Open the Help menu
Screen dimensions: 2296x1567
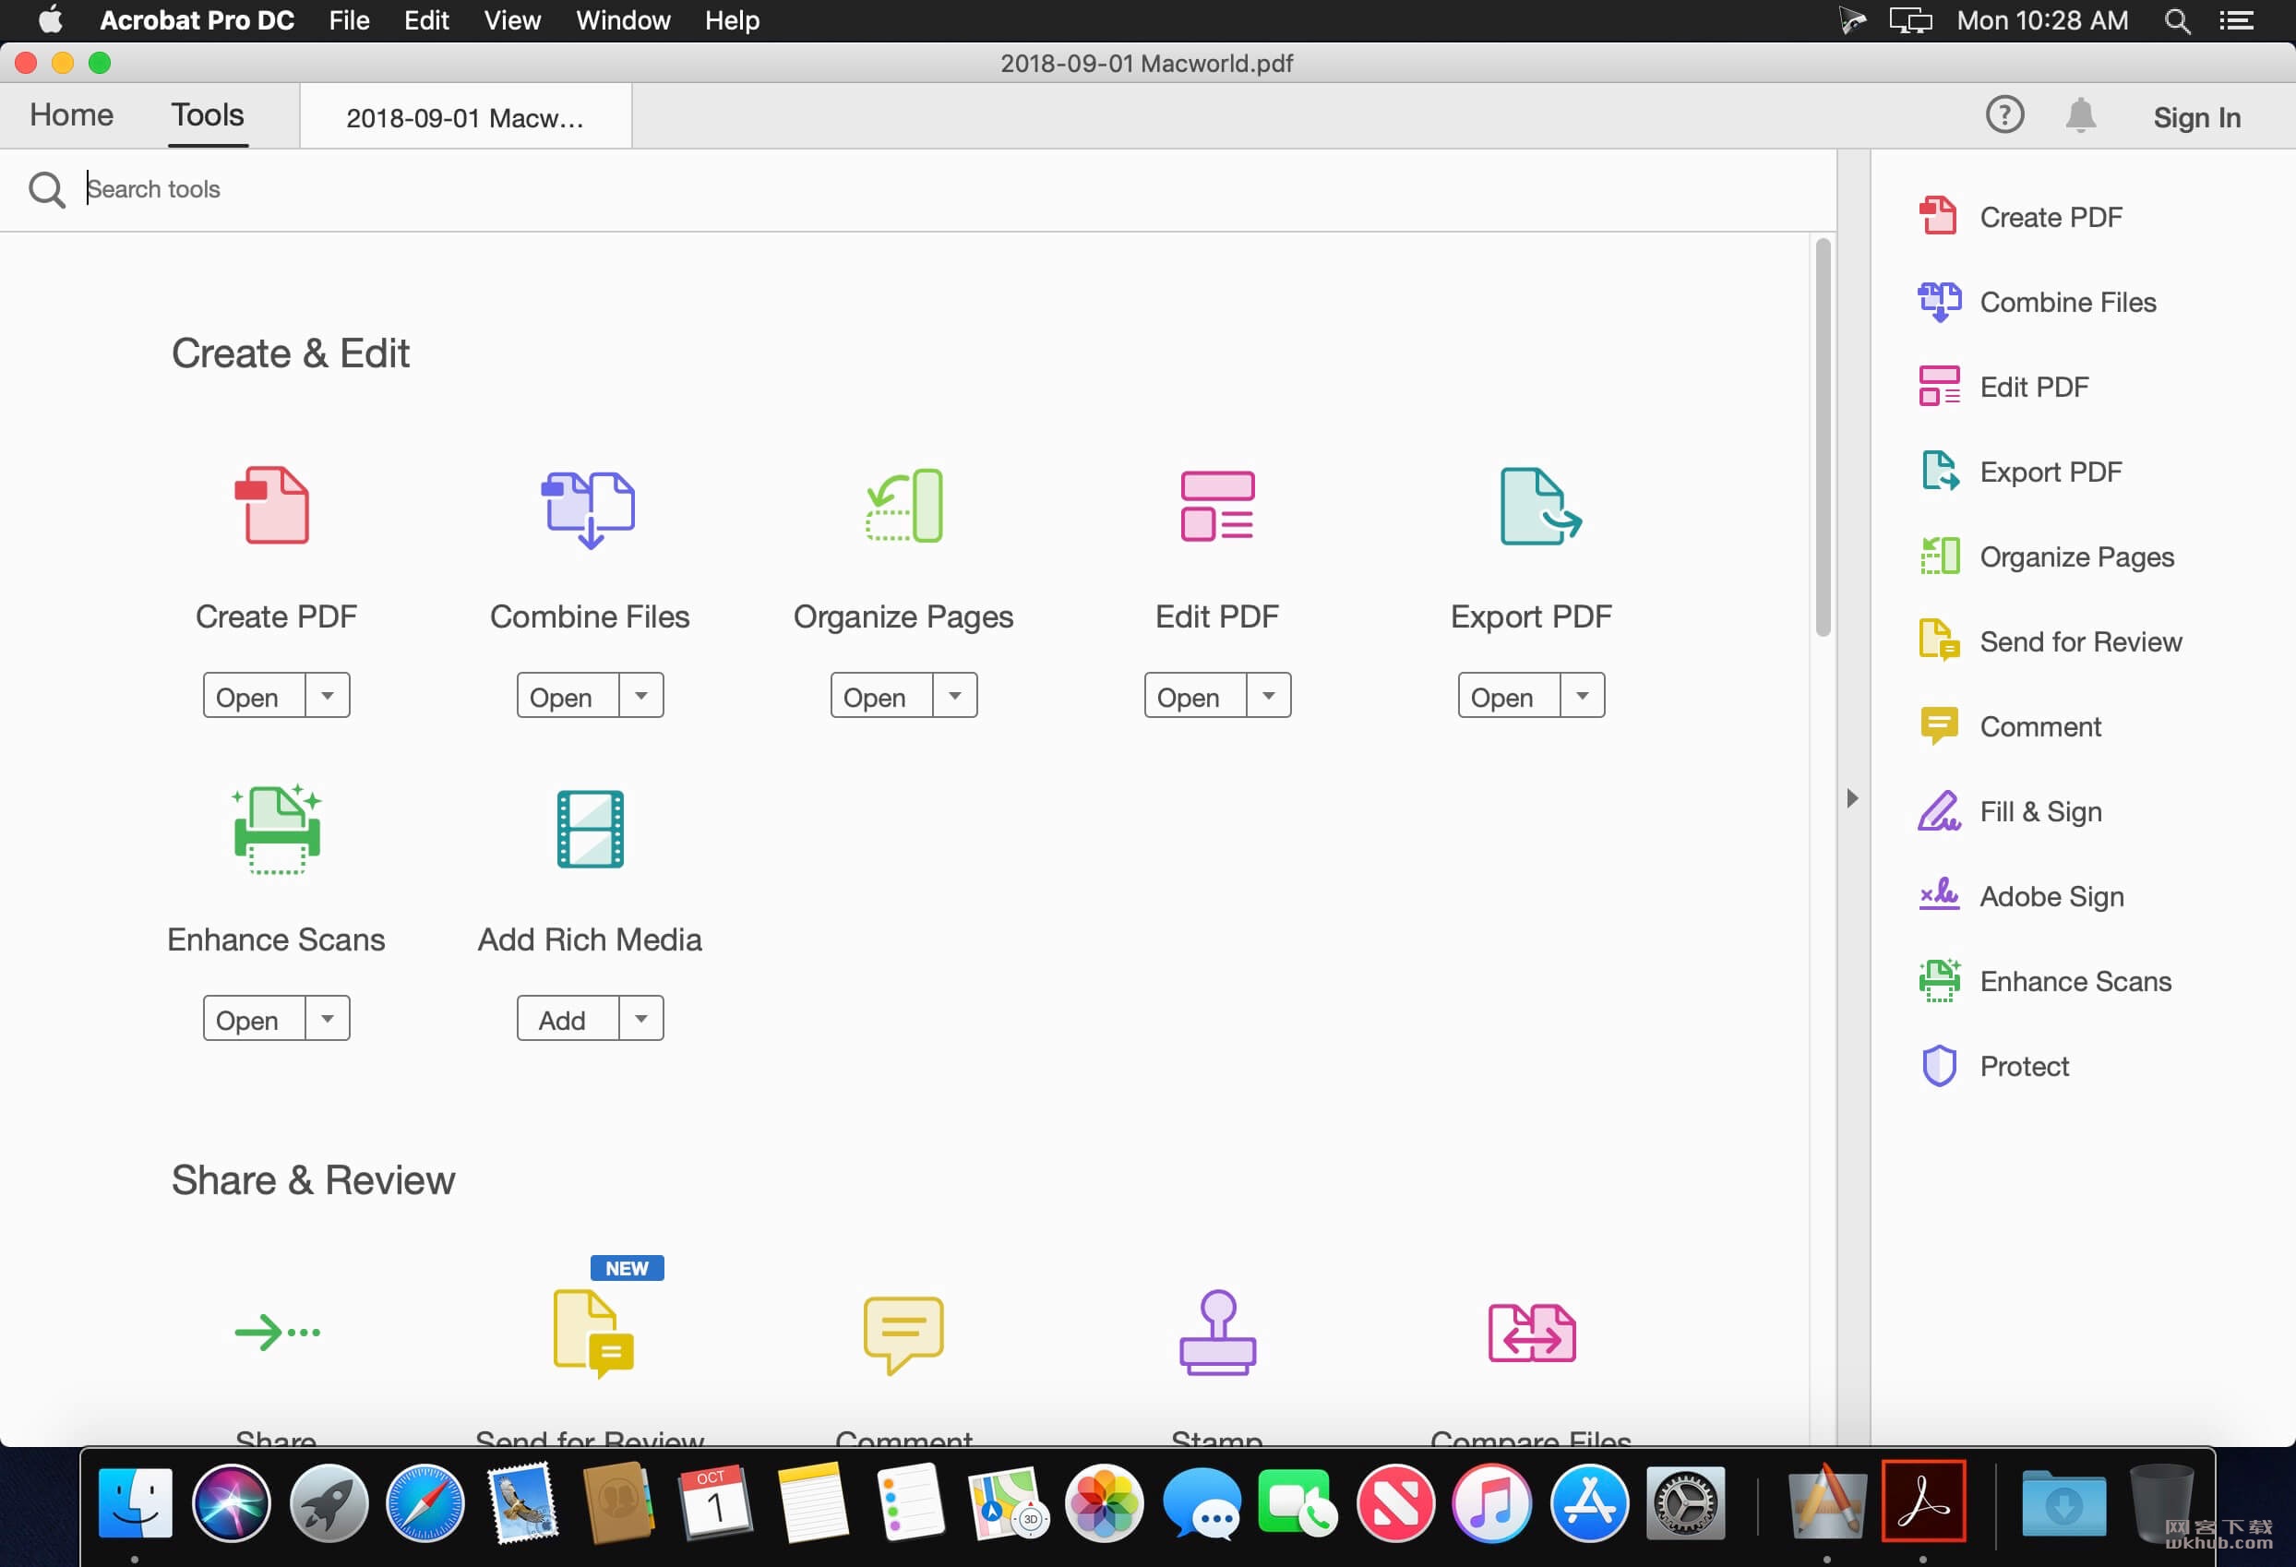click(x=732, y=20)
